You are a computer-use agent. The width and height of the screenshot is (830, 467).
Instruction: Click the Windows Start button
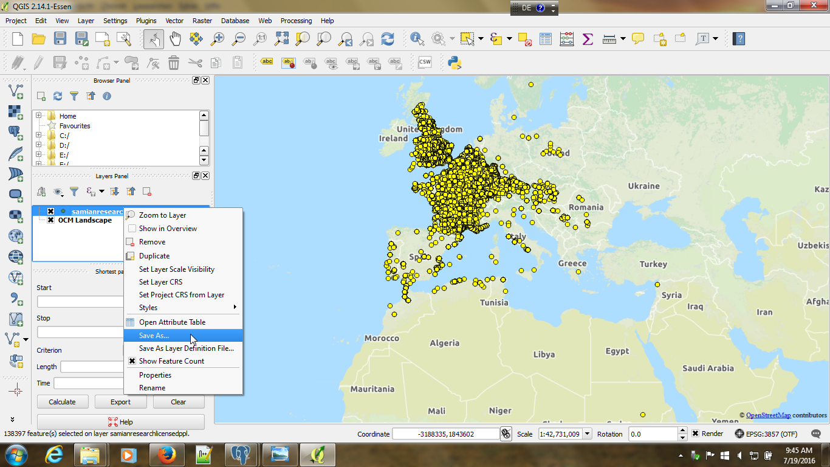click(16, 454)
